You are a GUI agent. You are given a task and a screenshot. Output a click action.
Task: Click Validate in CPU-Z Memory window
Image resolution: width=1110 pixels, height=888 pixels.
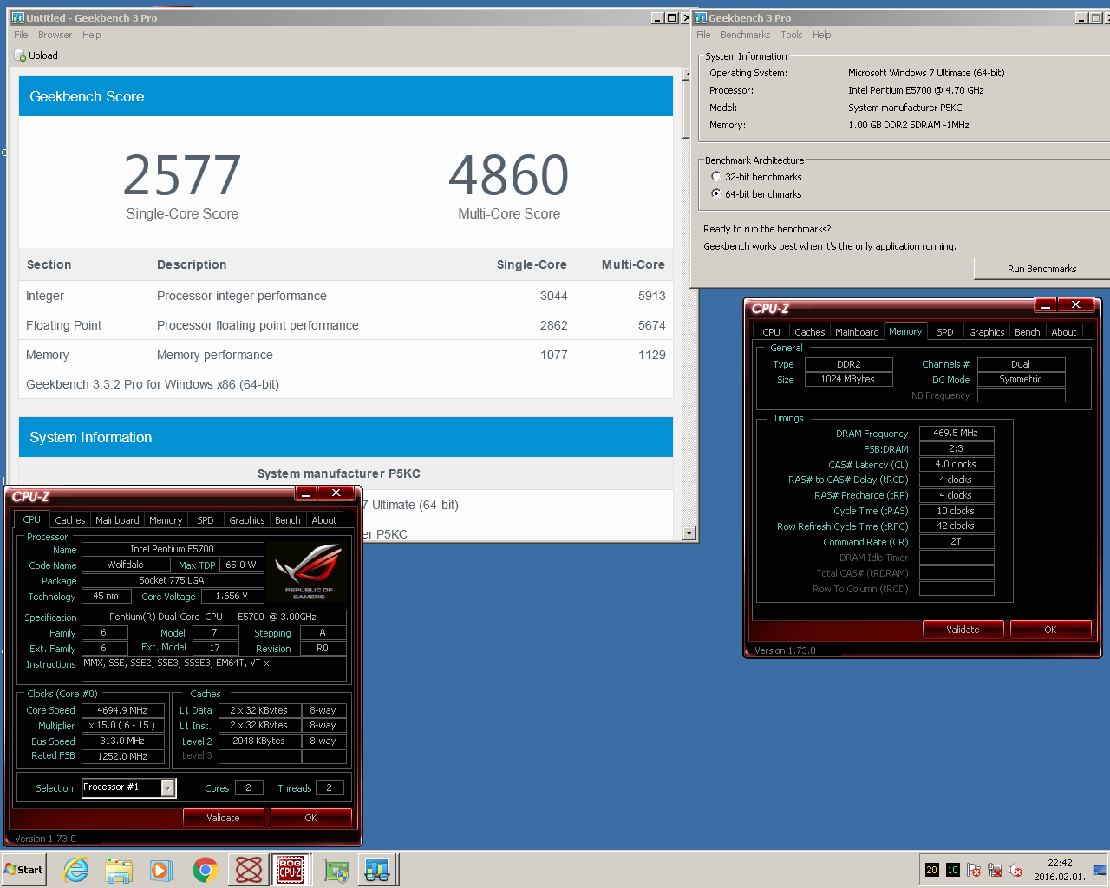pyautogui.click(x=963, y=630)
